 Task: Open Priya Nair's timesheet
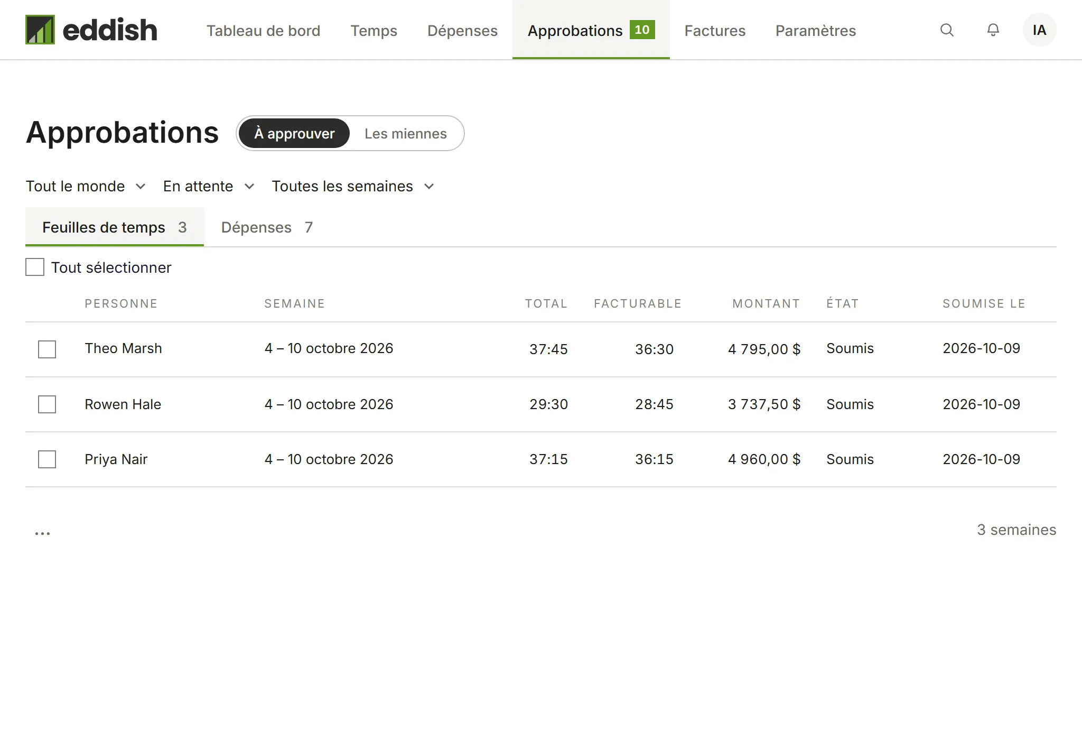pos(116,459)
